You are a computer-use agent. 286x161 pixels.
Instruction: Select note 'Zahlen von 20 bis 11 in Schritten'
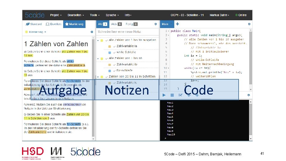[x=132, y=77]
